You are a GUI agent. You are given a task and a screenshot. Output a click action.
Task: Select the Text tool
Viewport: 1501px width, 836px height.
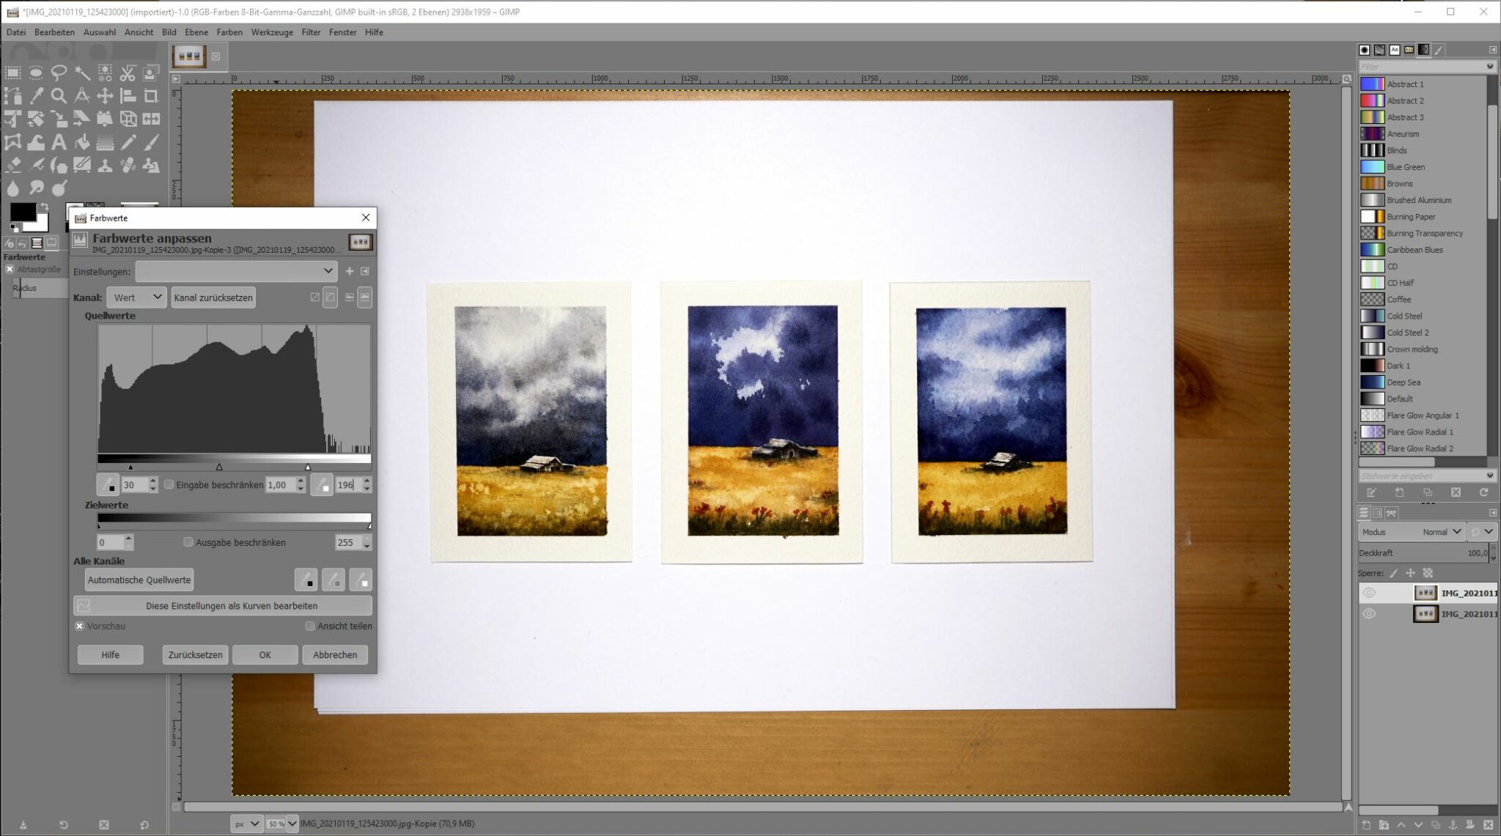59,142
